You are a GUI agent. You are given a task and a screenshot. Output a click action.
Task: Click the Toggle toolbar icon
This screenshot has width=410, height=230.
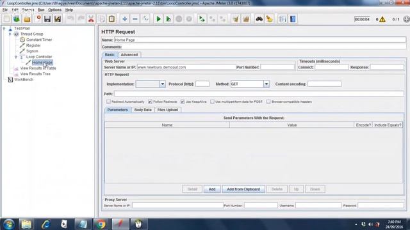pyautogui.click(x=145, y=19)
